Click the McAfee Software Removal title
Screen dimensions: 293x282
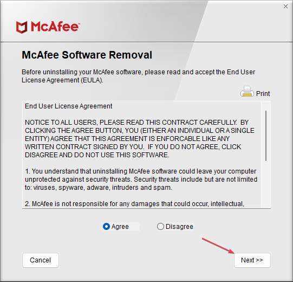pyautogui.click(x=87, y=55)
